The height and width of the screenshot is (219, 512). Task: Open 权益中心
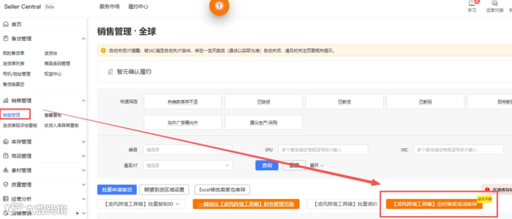(53, 74)
